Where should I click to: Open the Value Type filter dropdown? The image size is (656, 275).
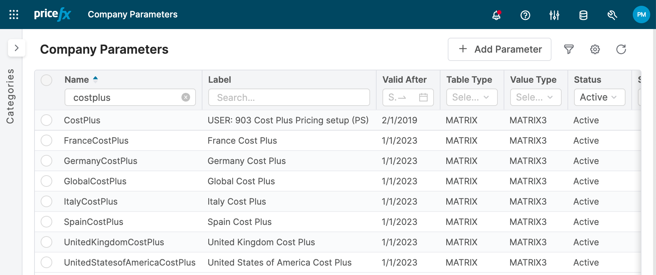point(535,97)
